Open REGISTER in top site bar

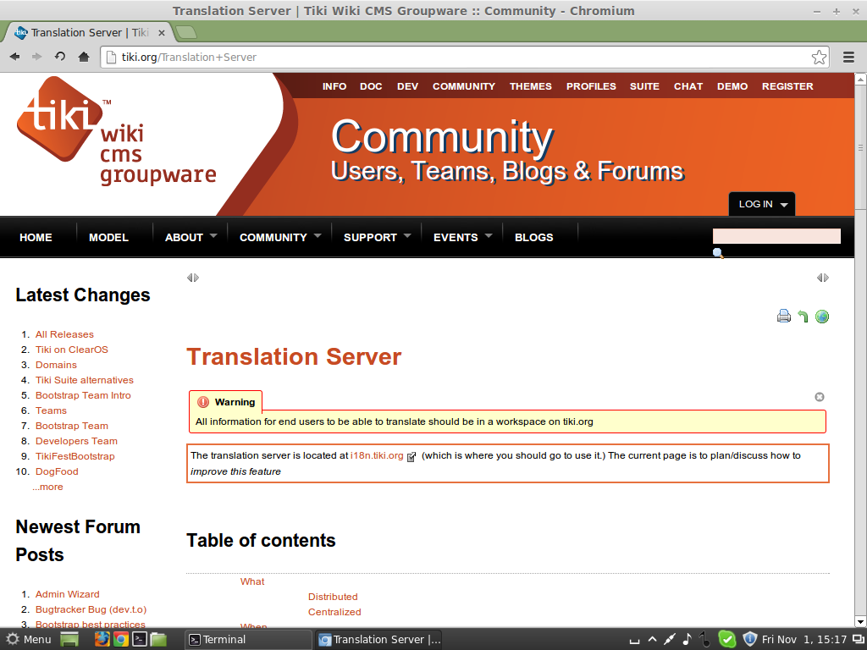[x=787, y=86]
